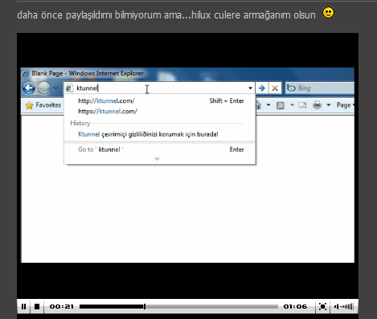Click the Print icon

pos(318,105)
